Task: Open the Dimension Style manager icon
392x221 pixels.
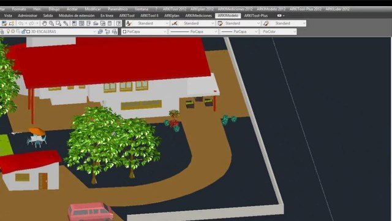Action: coord(175,23)
